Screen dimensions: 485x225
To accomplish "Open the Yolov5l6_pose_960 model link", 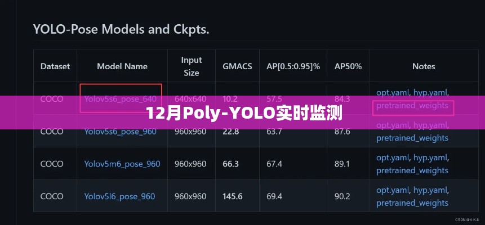I will tap(119, 196).
